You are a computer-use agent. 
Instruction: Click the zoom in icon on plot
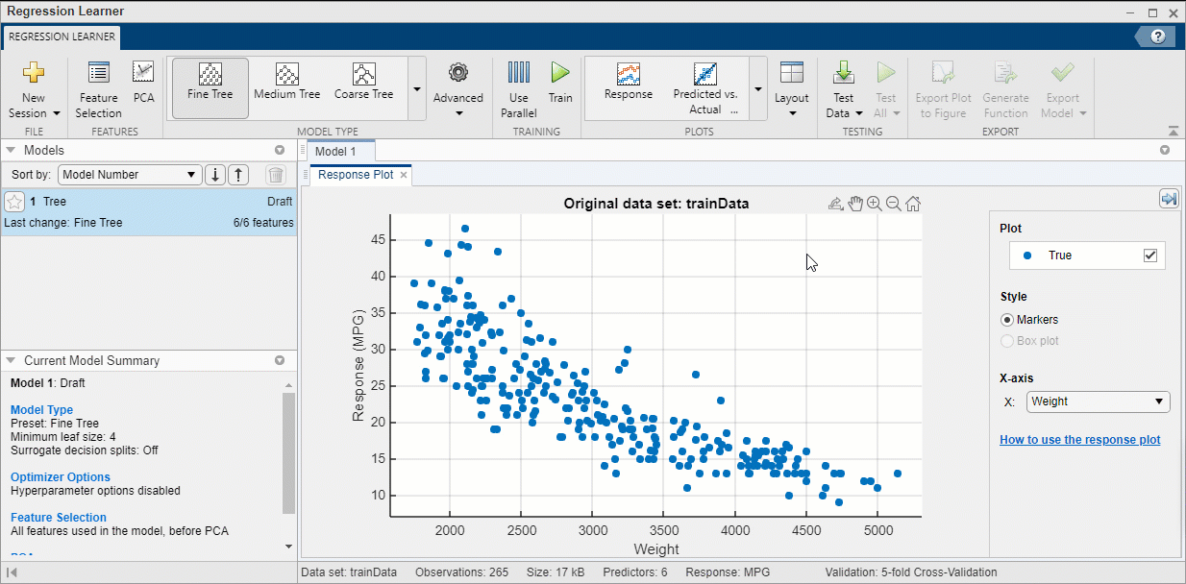874,204
